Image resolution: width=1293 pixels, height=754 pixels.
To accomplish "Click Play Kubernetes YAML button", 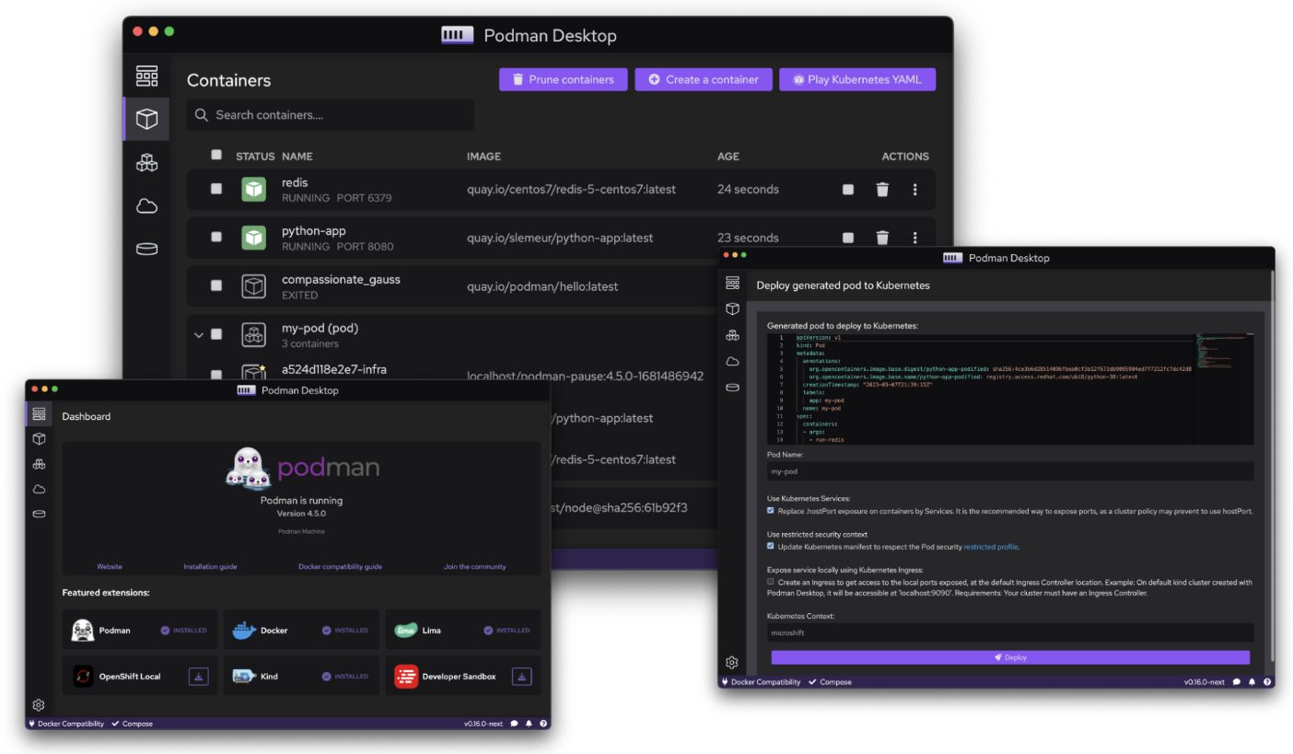I will pos(857,79).
